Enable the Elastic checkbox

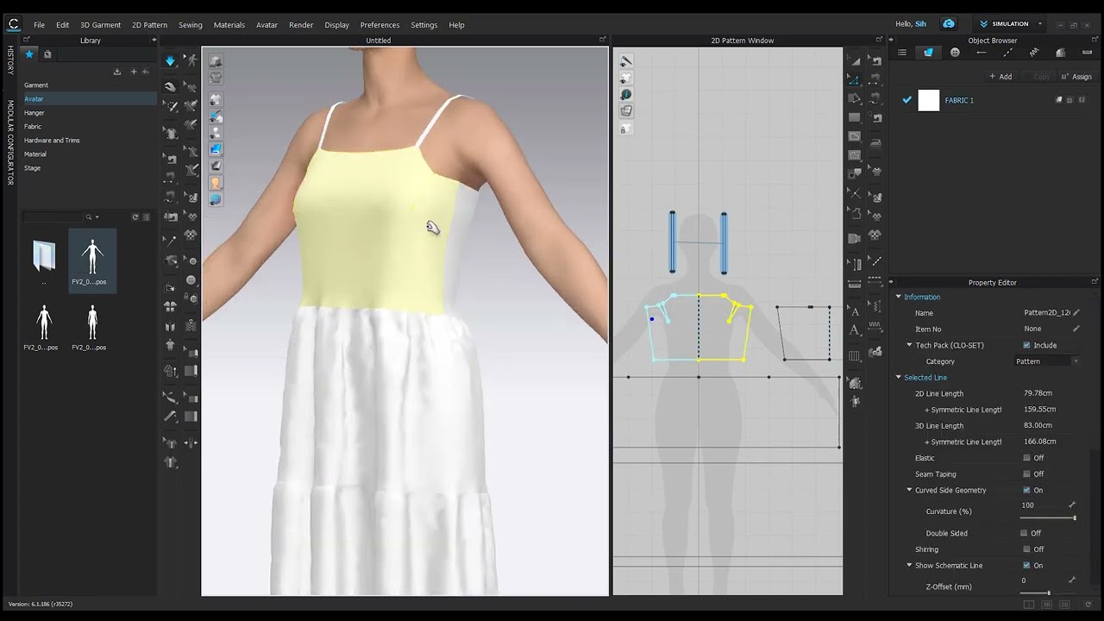coord(1026,458)
